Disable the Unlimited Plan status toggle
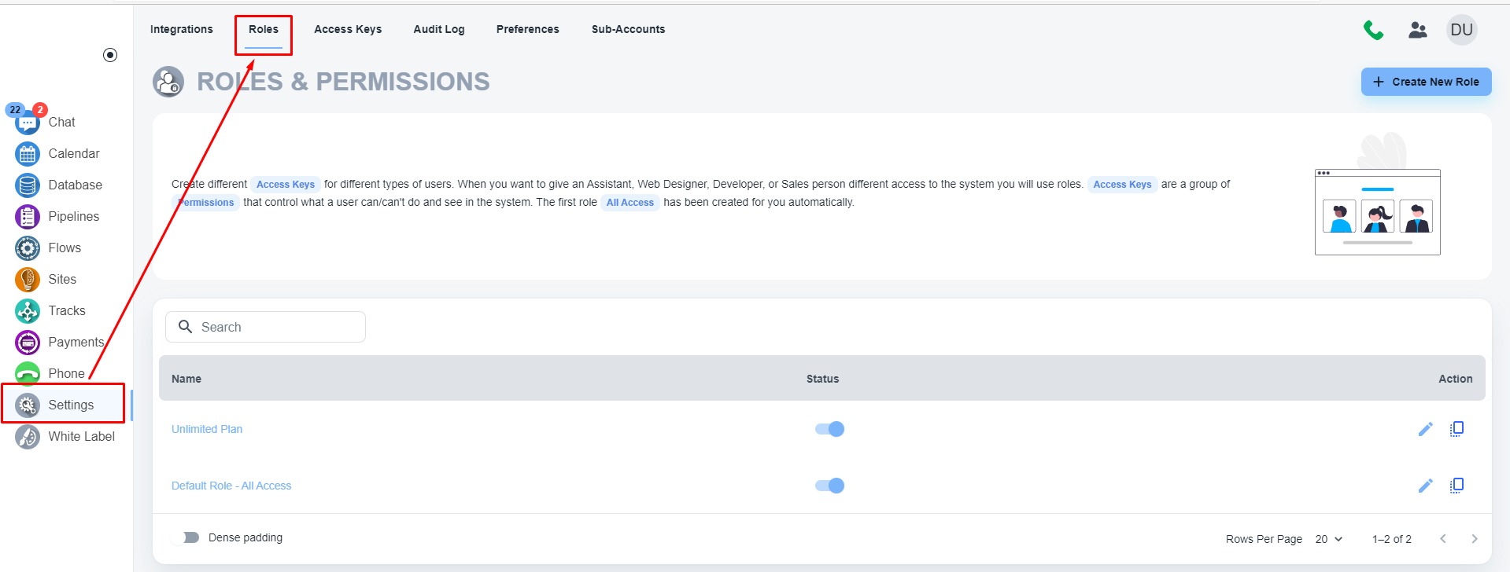The width and height of the screenshot is (1510, 572). [x=830, y=429]
